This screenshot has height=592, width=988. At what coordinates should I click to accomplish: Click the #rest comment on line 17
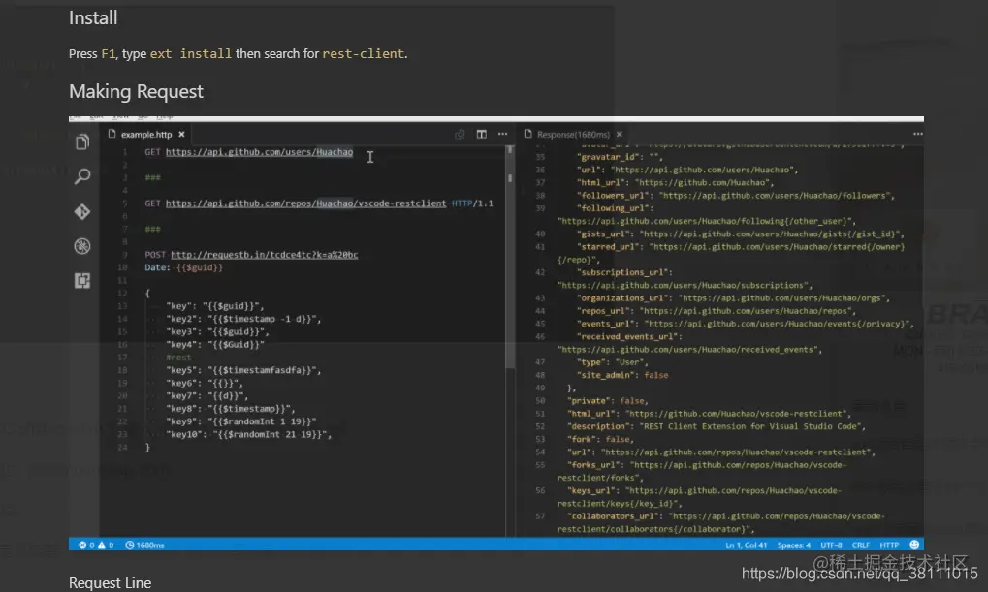tap(178, 358)
